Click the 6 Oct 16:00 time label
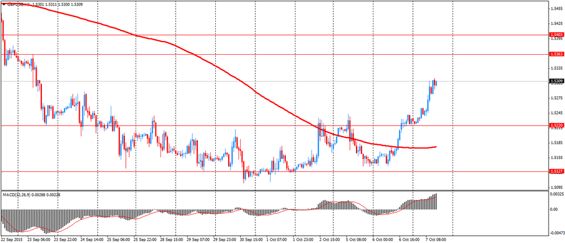565x243 pixels. point(410,238)
